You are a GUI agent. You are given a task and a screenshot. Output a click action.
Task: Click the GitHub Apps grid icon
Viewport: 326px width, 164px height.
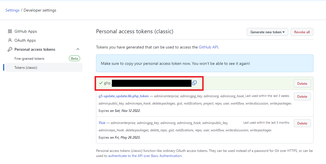(10, 31)
